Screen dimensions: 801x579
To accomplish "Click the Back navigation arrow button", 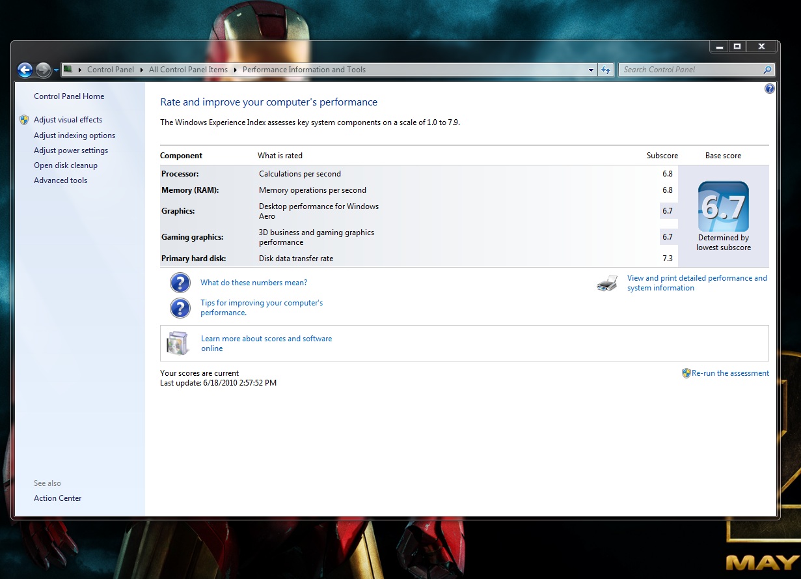I will [x=25, y=70].
